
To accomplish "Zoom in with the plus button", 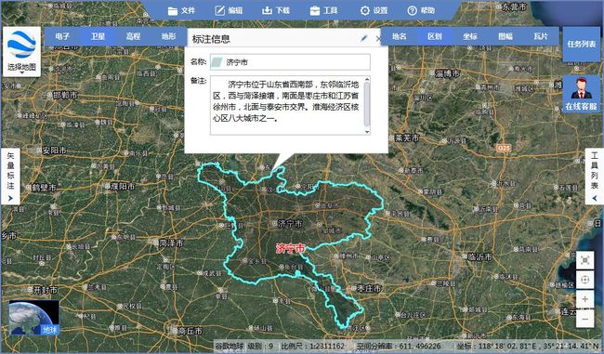I will coord(584,299).
